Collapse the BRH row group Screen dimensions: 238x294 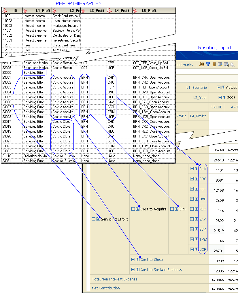172,209
